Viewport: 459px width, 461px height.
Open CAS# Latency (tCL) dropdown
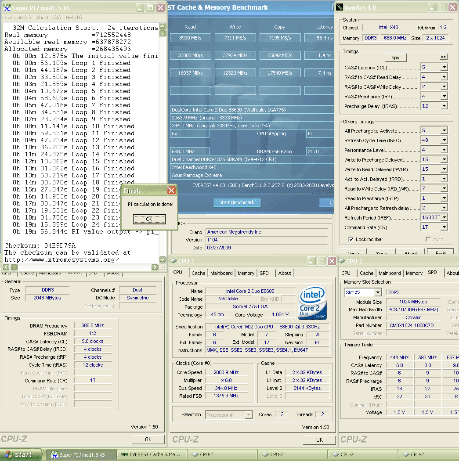point(444,67)
